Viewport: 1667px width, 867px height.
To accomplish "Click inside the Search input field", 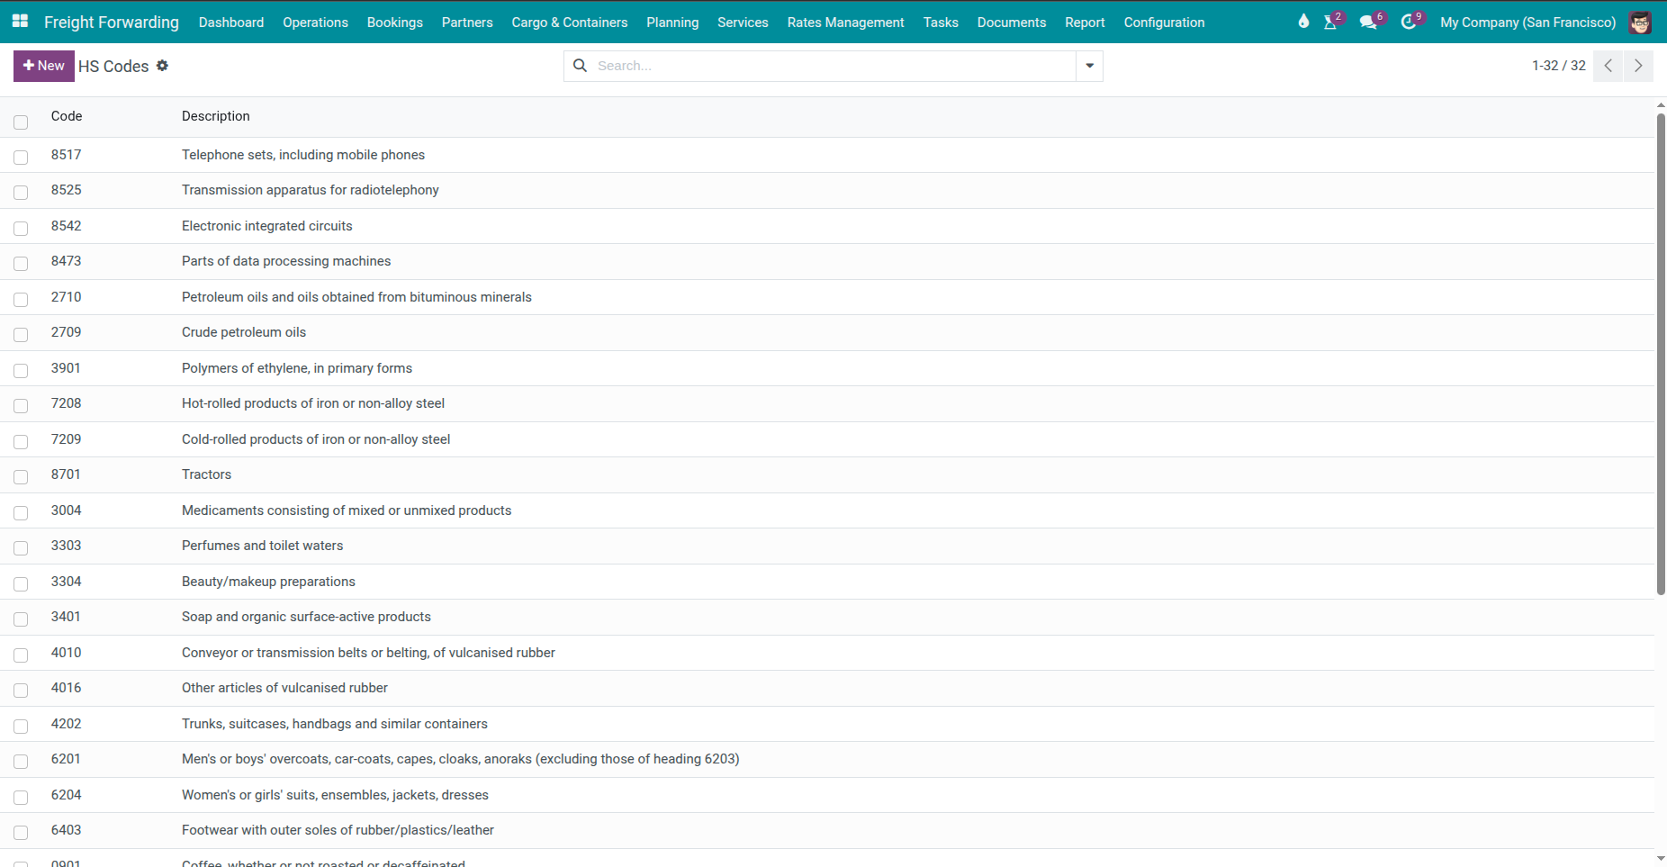I will pos(833,66).
